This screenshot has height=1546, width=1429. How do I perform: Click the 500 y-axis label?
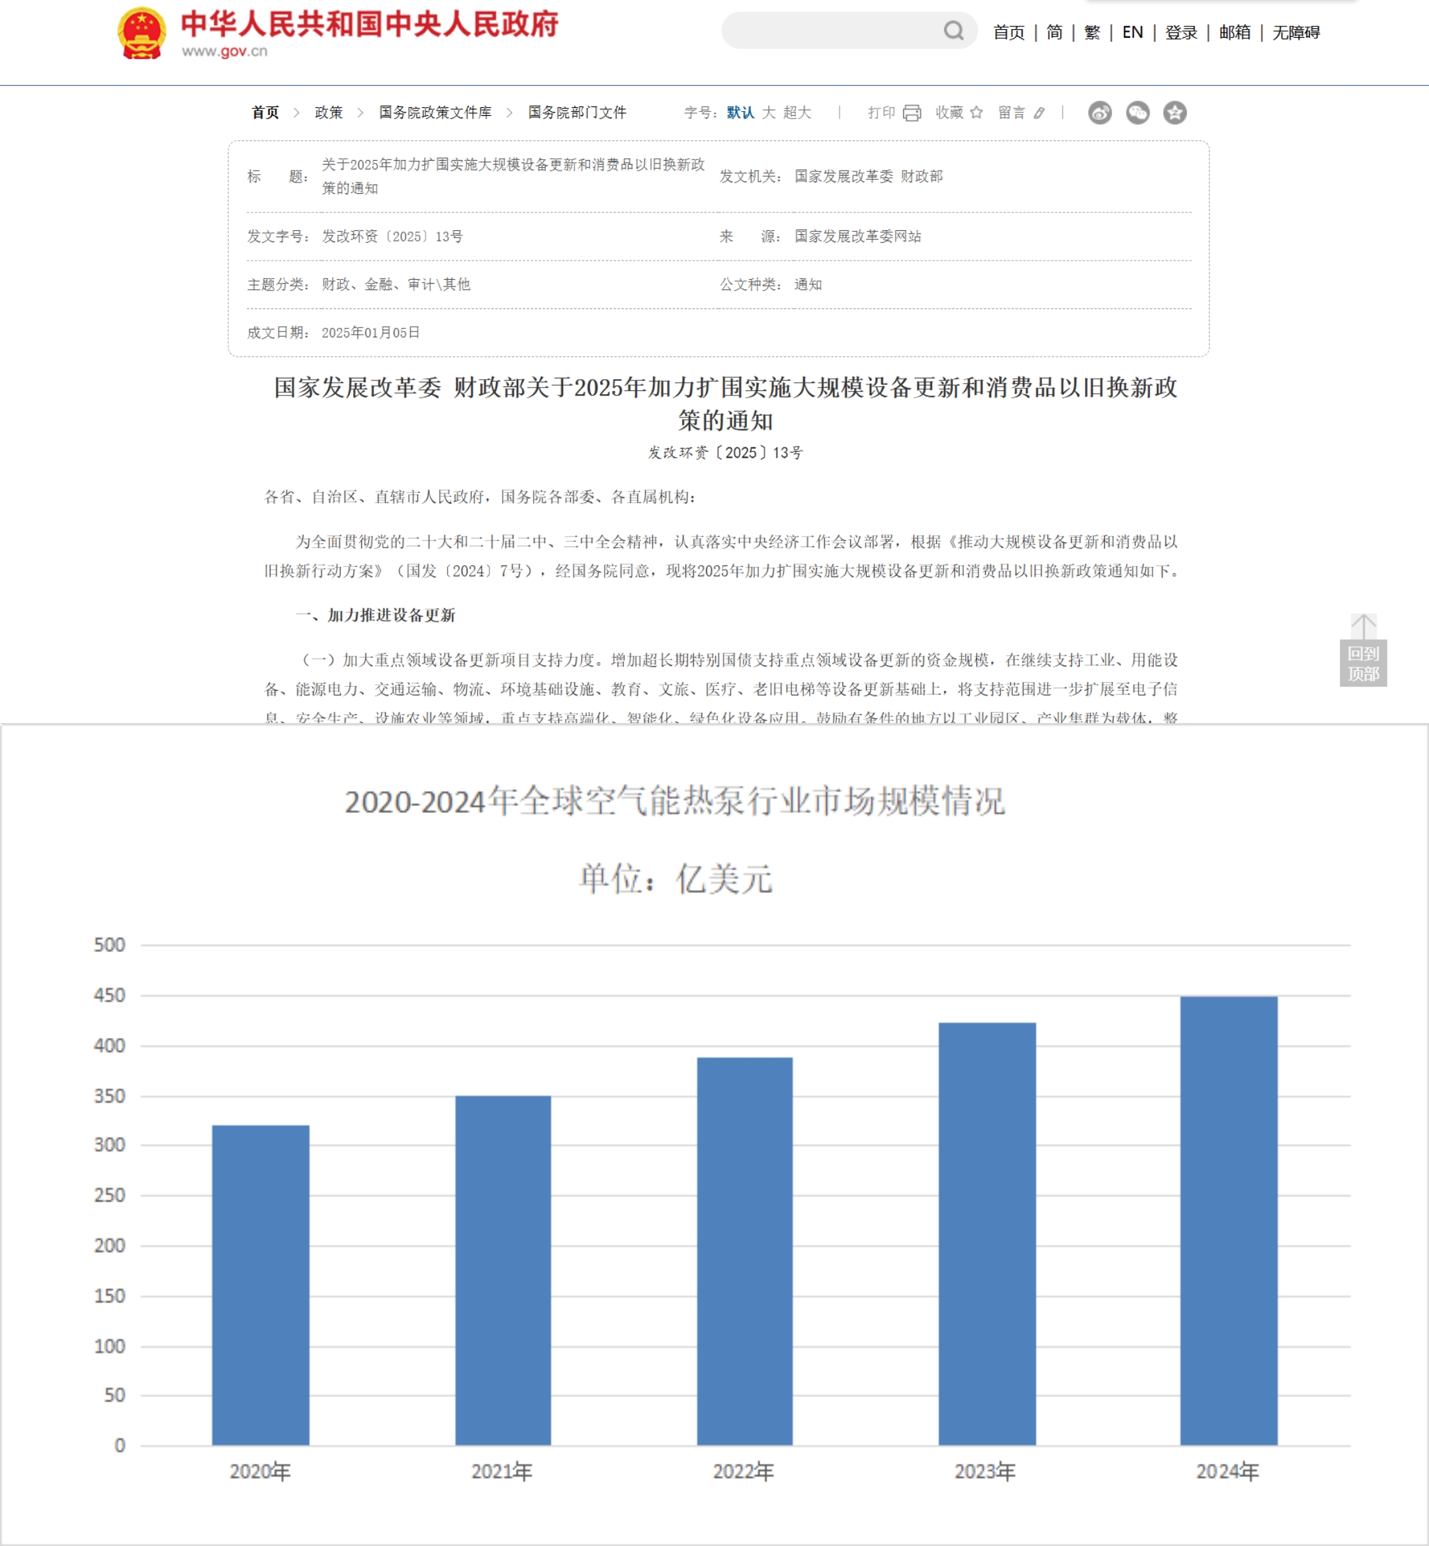(x=109, y=945)
